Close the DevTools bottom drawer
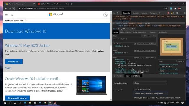Viewport: 189px width, 106px height. click(x=185, y=76)
